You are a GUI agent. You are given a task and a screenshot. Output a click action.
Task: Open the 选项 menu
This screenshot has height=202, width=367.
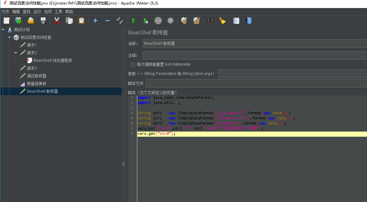[x=48, y=12]
